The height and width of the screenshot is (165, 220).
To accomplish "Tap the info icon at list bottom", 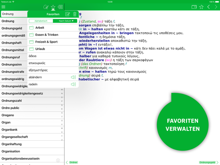I will pyautogui.click(x=58, y=160).
